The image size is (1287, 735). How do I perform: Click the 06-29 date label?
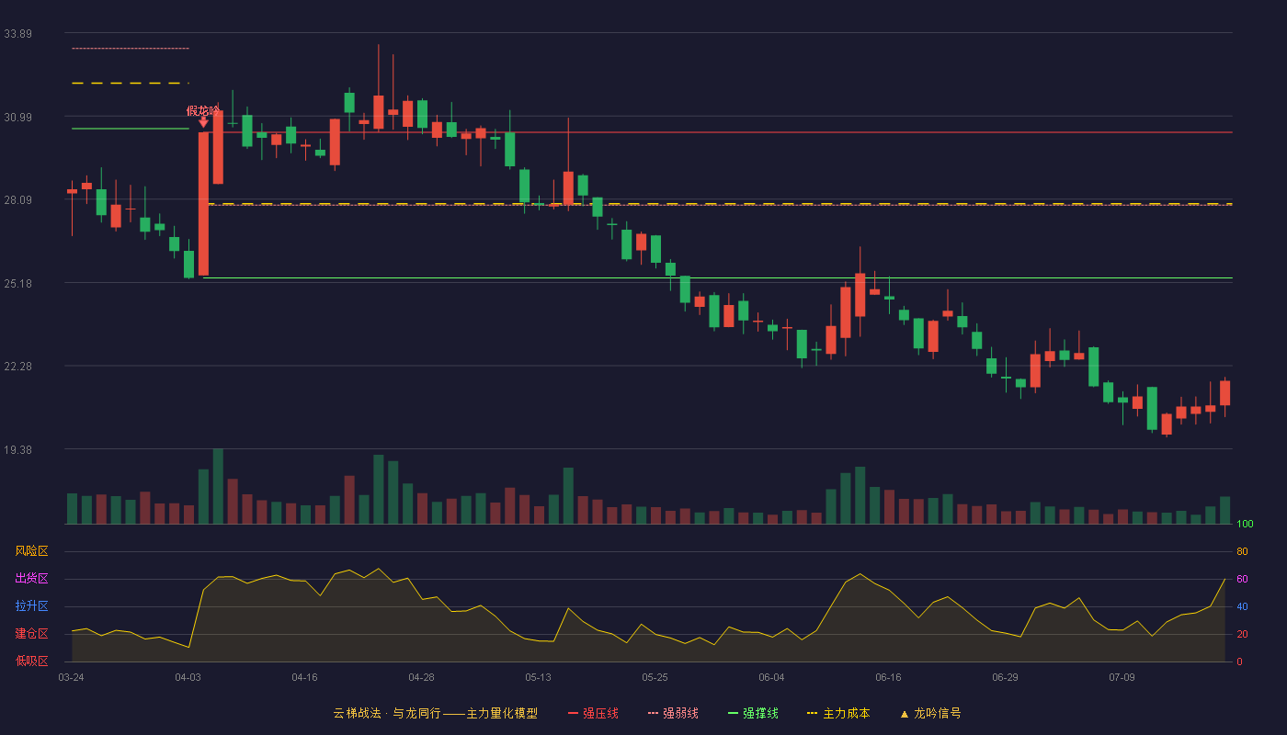click(x=1005, y=677)
